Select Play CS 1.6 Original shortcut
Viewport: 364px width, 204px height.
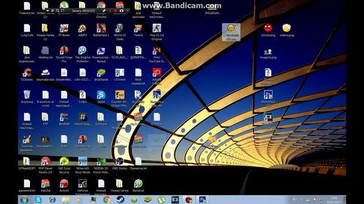pos(157,32)
